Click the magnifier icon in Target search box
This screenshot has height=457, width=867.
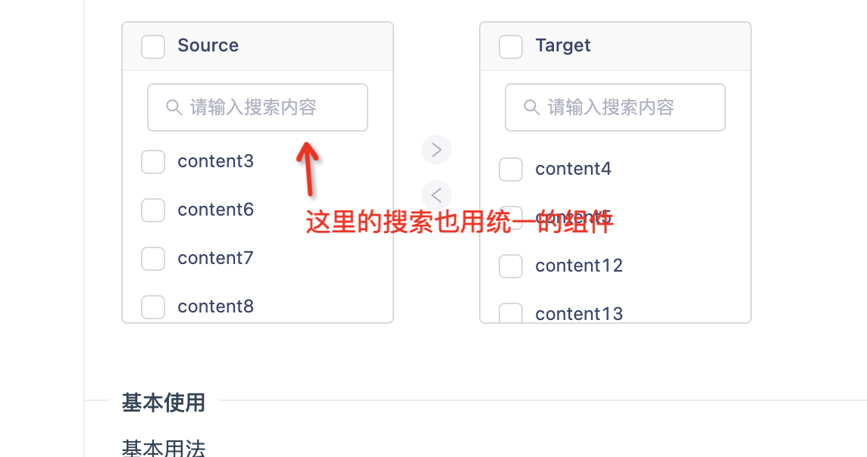[531, 107]
